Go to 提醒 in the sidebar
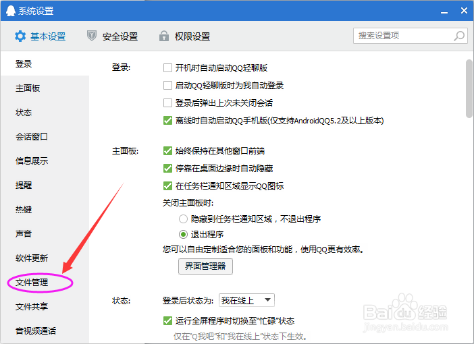 pyautogui.click(x=45, y=185)
